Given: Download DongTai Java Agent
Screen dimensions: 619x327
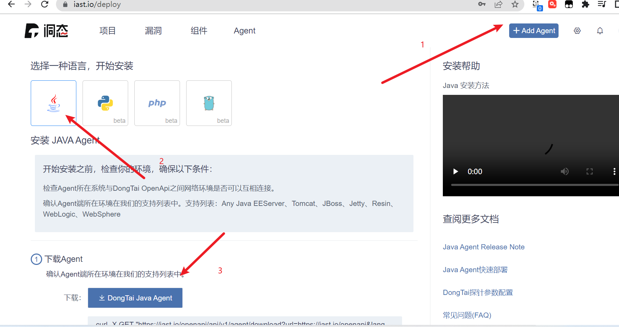Looking at the screenshot, I should click(x=135, y=298).
